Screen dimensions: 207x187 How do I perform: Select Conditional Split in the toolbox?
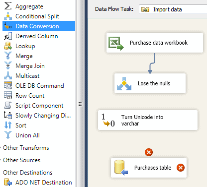37,16
